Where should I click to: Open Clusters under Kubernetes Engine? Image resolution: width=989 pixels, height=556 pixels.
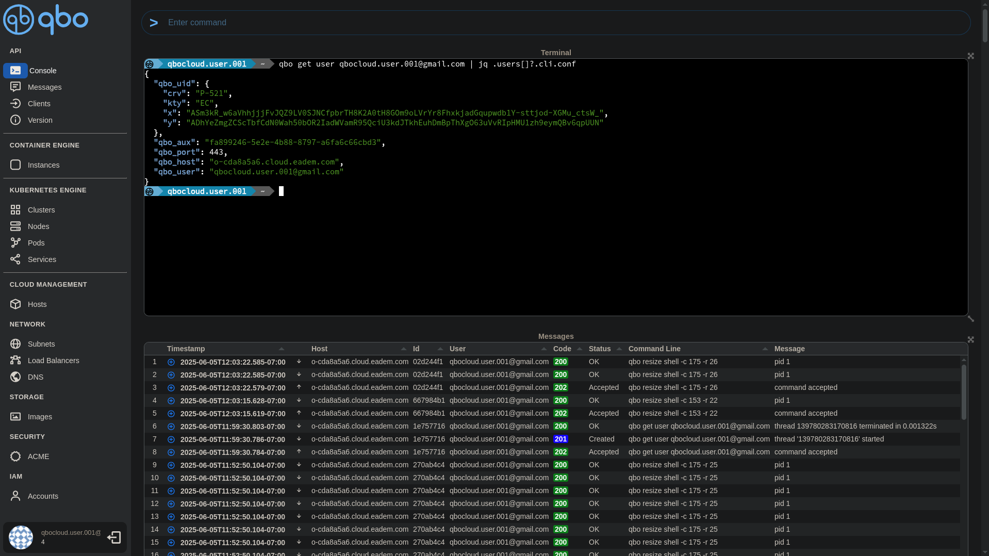pos(41,210)
